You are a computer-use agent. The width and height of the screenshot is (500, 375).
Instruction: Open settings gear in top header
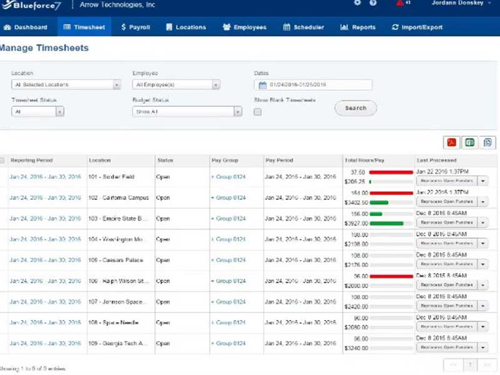(x=357, y=3)
